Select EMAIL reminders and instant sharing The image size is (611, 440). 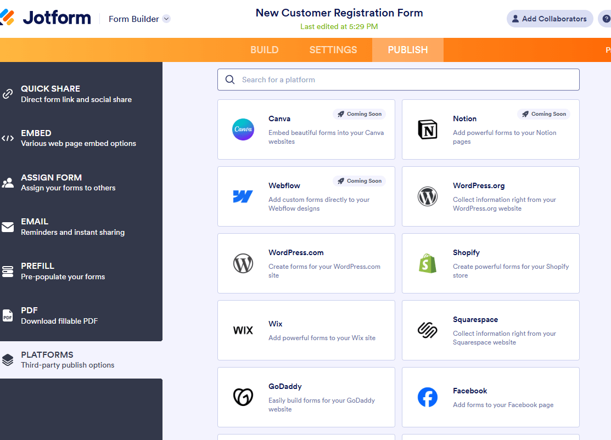pos(81,227)
